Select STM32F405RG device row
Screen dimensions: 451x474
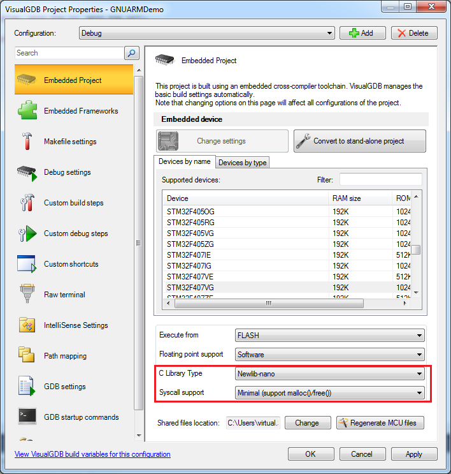[286, 223]
